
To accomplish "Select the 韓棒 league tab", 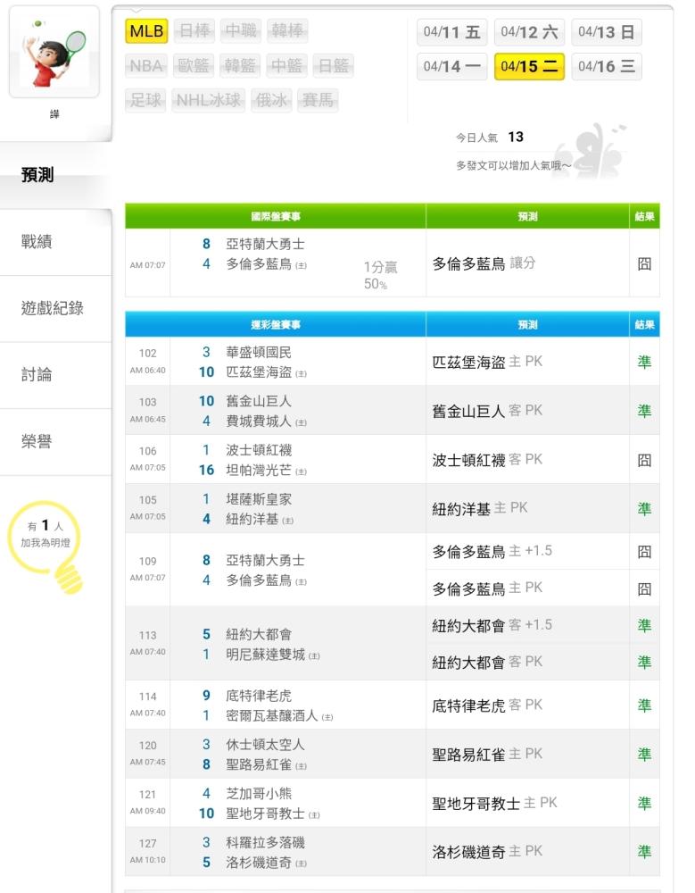I will (x=287, y=30).
